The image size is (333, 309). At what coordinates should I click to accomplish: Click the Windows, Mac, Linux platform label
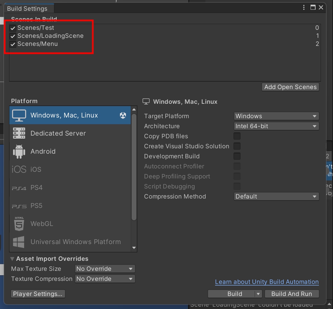pos(64,115)
